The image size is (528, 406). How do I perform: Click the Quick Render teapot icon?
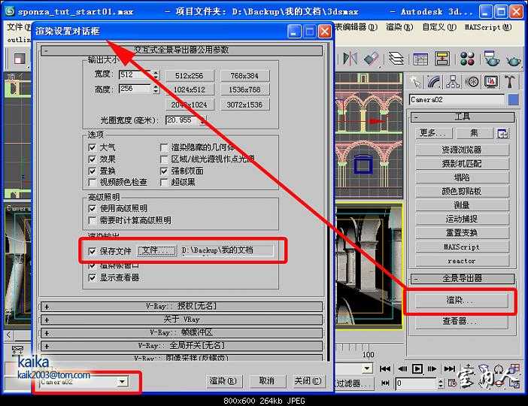tap(514, 60)
